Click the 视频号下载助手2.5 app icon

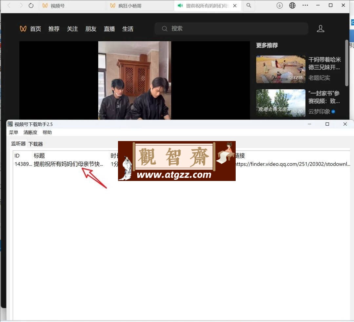10,124
